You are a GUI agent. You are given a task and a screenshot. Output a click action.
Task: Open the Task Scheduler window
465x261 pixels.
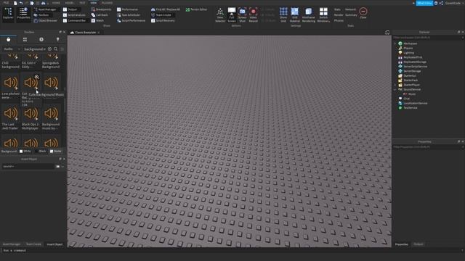tap(129, 14)
